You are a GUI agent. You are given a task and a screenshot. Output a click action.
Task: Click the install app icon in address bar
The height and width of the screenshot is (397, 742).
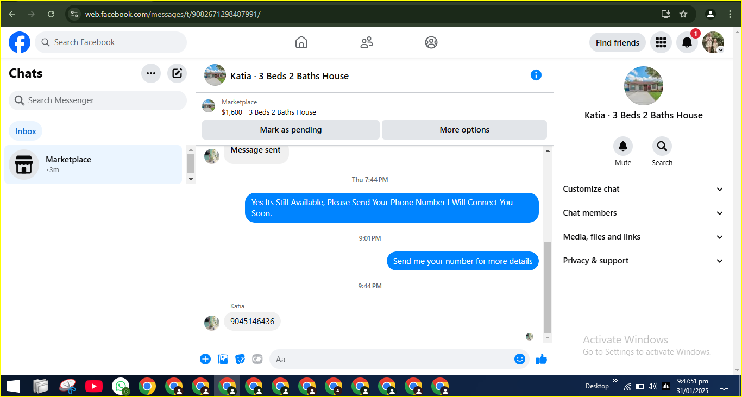click(x=666, y=14)
